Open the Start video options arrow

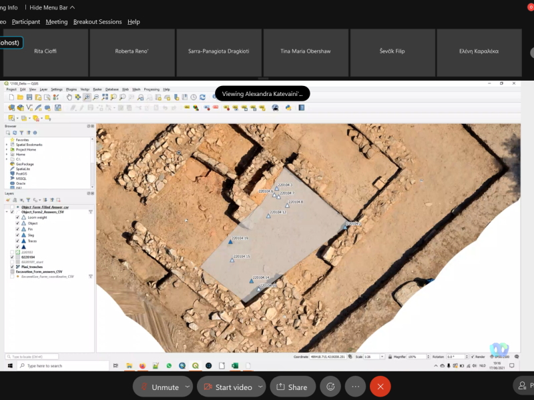[260, 387]
